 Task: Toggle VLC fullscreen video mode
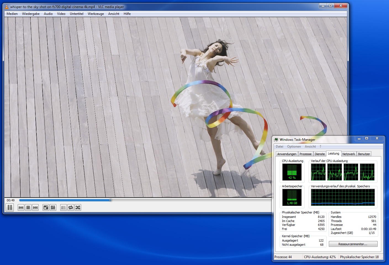click(x=46, y=207)
